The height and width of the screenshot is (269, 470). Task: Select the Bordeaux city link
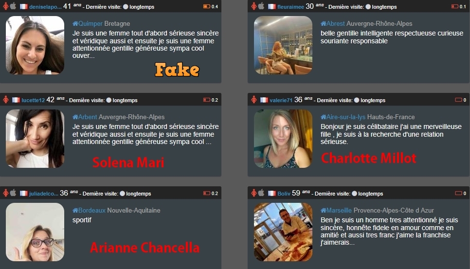92,210
